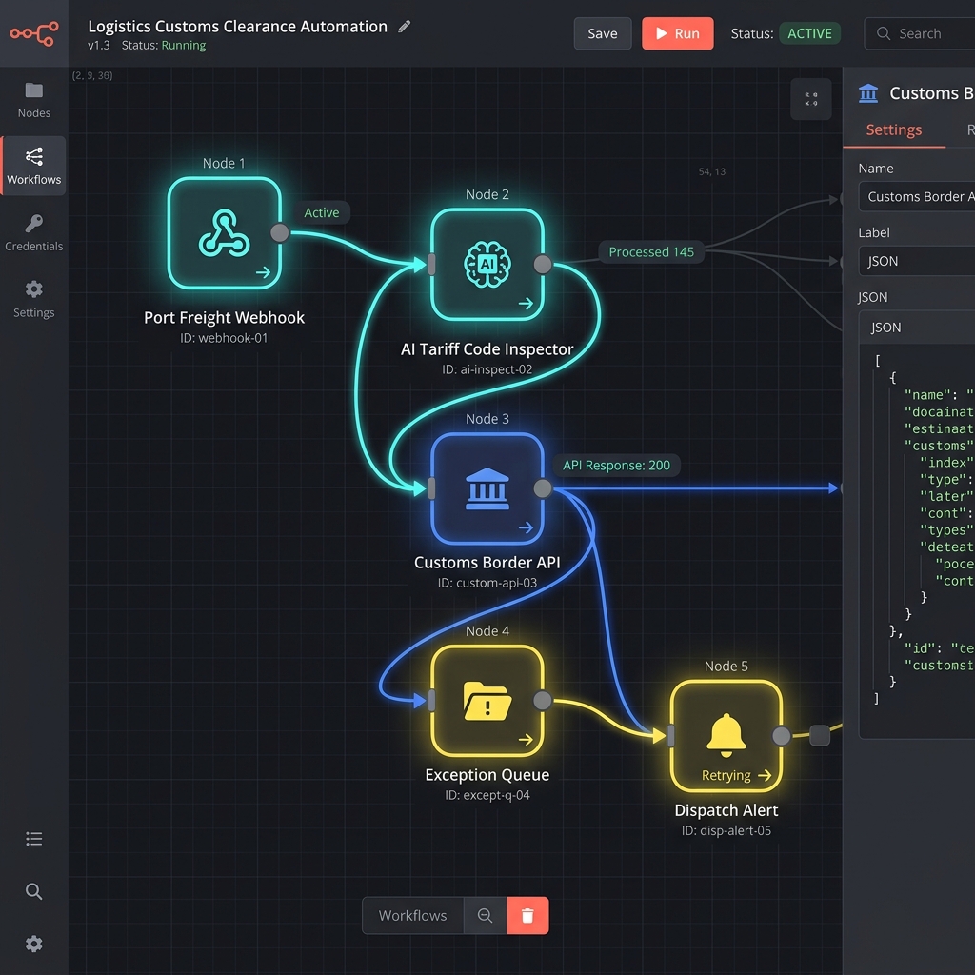Click the ACTIVE status badge
This screenshot has height=975, width=975.
coord(809,33)
